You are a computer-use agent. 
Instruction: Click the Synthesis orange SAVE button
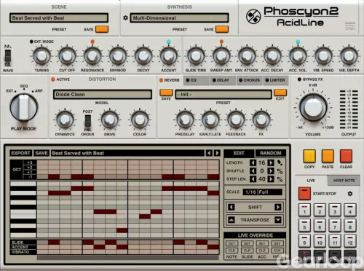(x=222, y=29)
